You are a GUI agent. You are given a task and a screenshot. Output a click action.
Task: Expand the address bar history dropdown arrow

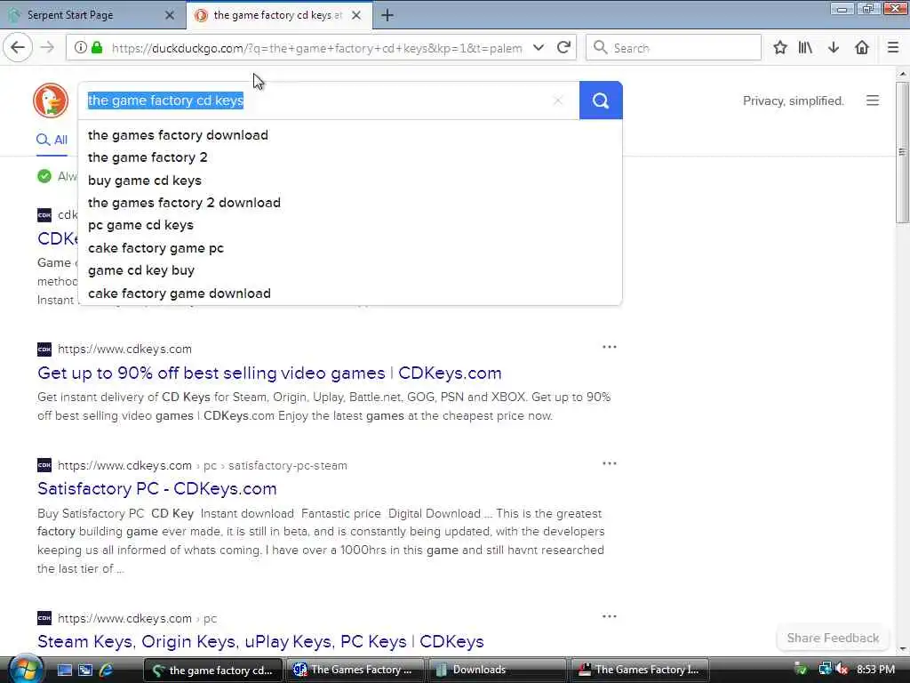click(x=539, y=48)
